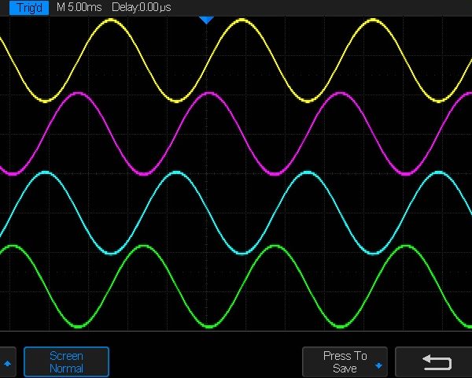This screenshot has height=378, width=472.
Task: Toggle the Screen Normal display setting
Action: click(x=66, y=362)
